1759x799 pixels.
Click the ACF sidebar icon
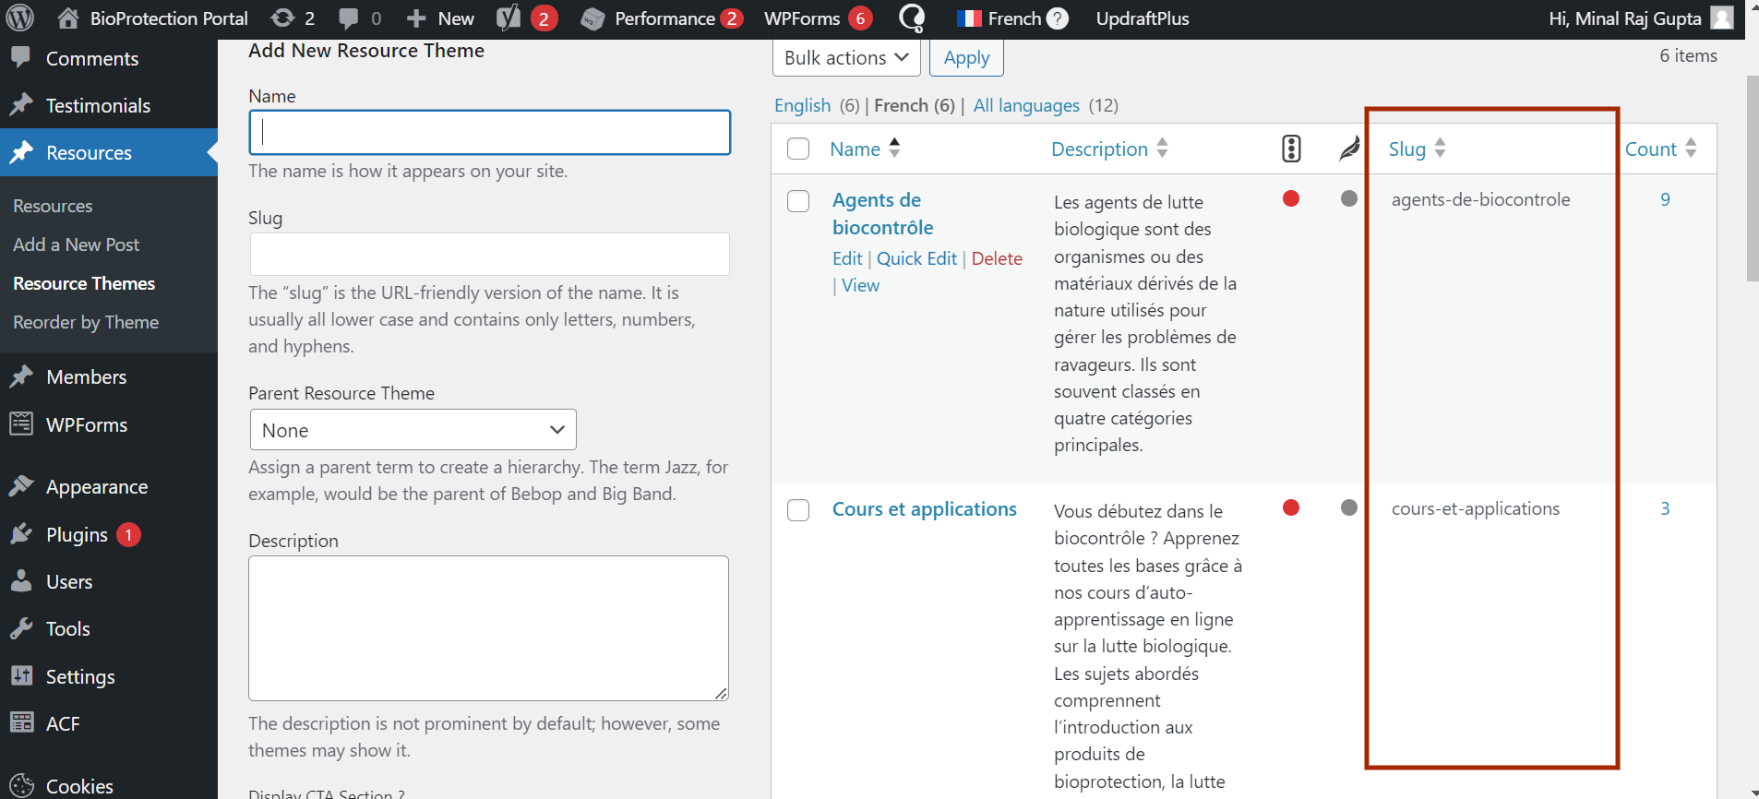[20, 723]
